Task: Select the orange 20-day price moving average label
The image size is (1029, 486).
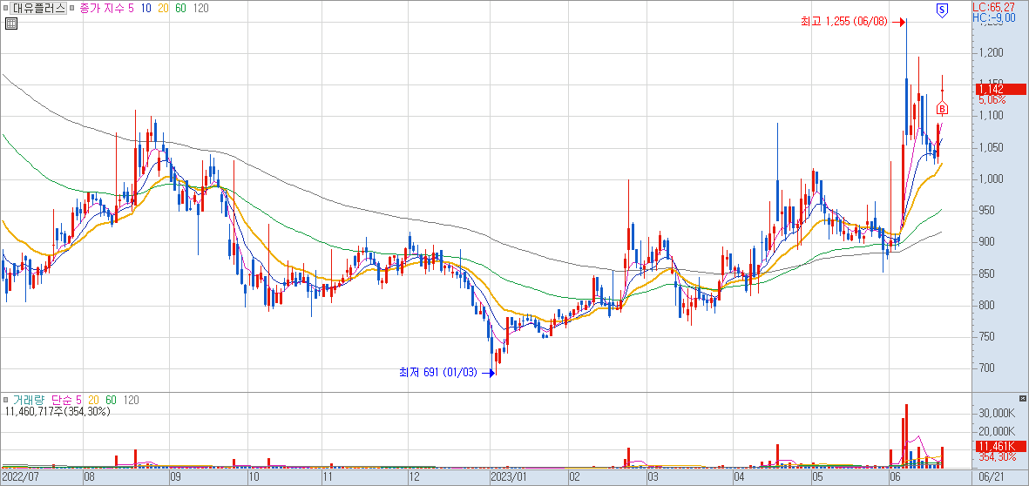Action: pyautogui.click(x=163, y=9)
